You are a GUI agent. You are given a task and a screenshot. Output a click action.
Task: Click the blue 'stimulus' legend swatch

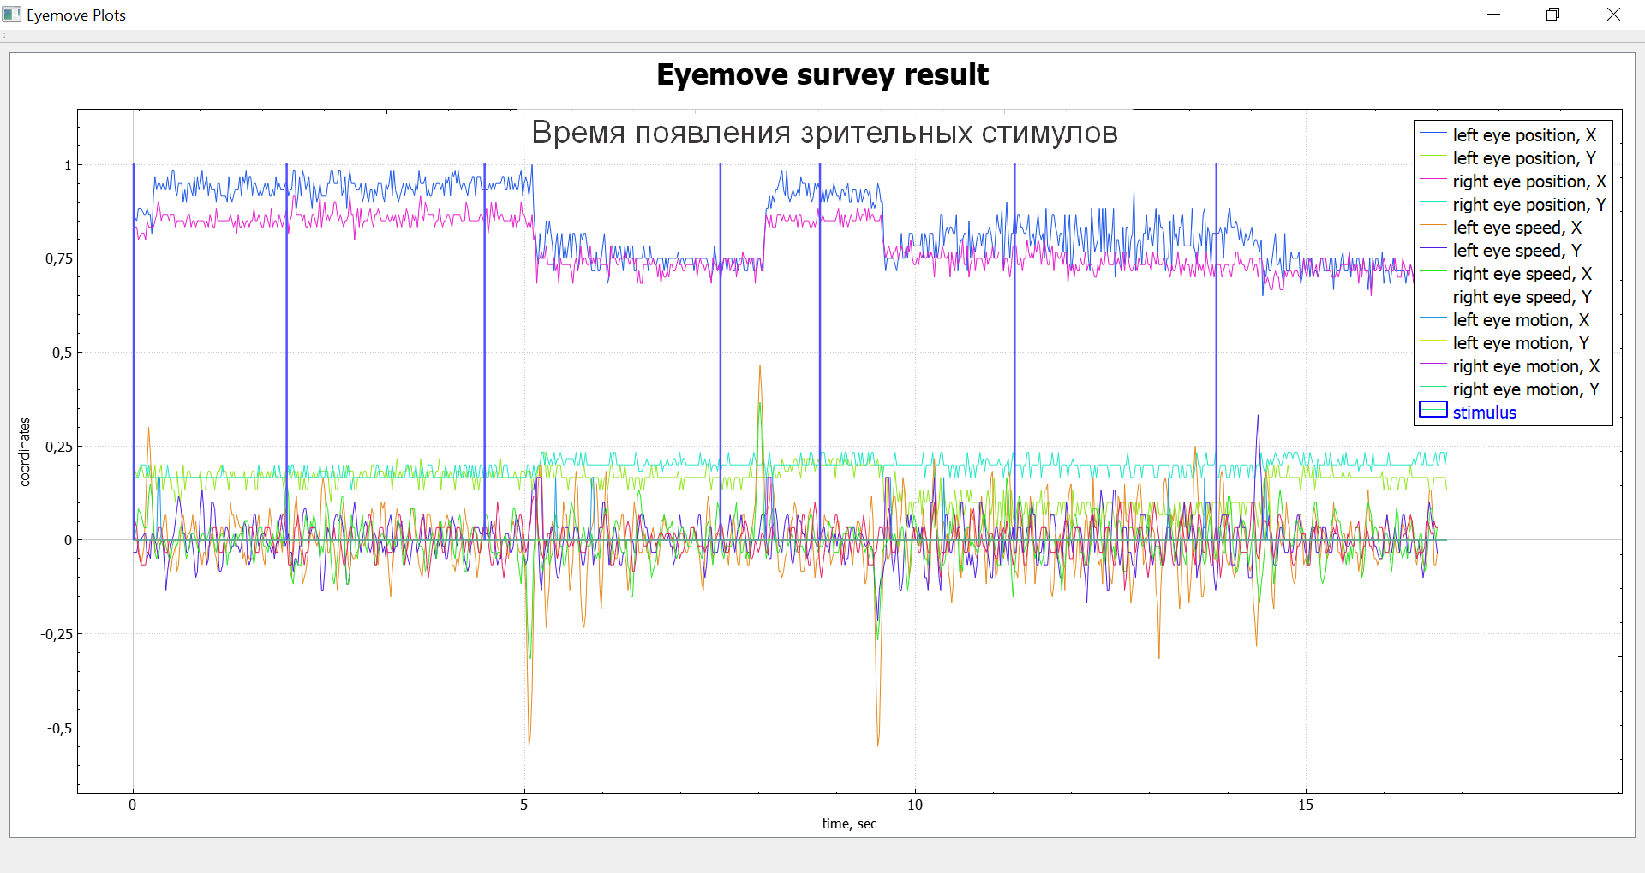pyautogui.click(x=1433, y=411)
